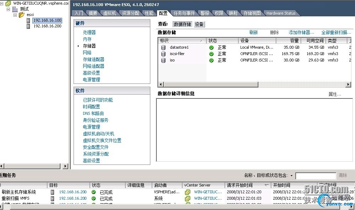
Task: Sort tasks by 请求开始时间 column header
Action: click(x=248, y=185)
